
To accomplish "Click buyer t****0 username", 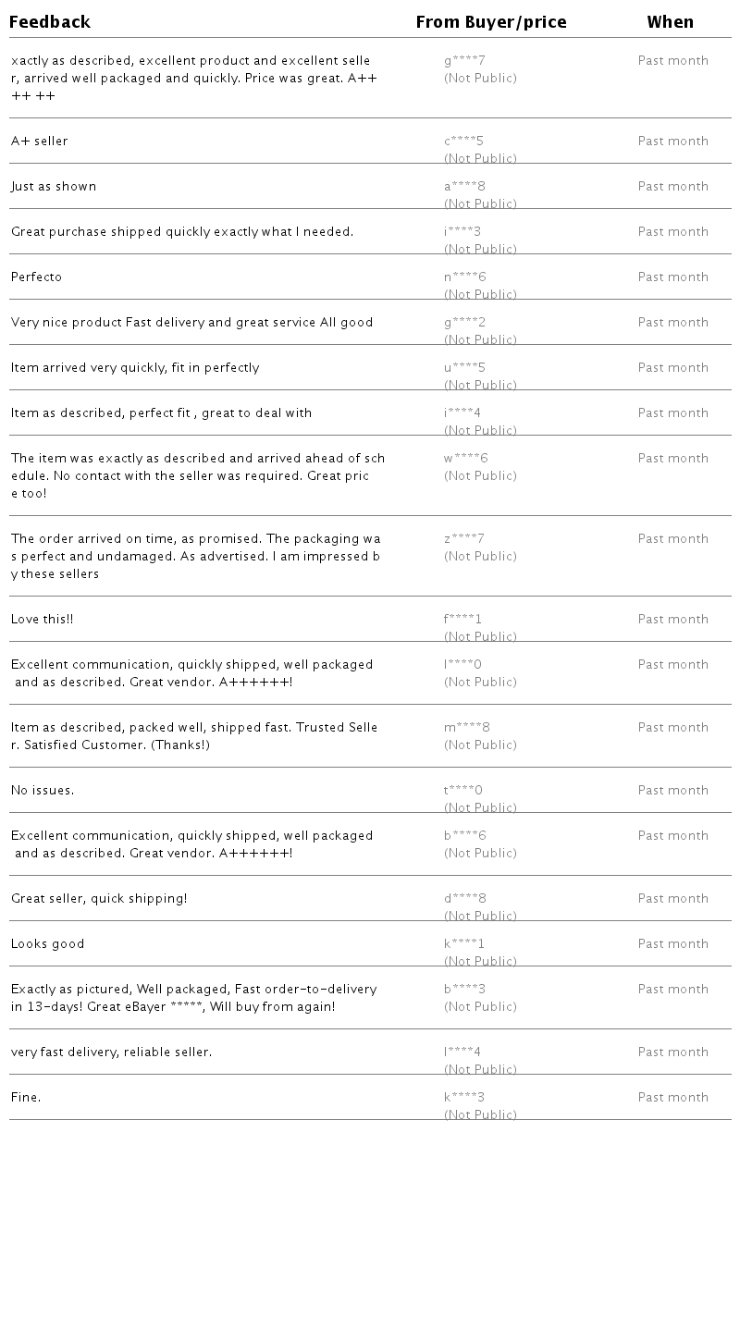I will (x=463, y=791).
